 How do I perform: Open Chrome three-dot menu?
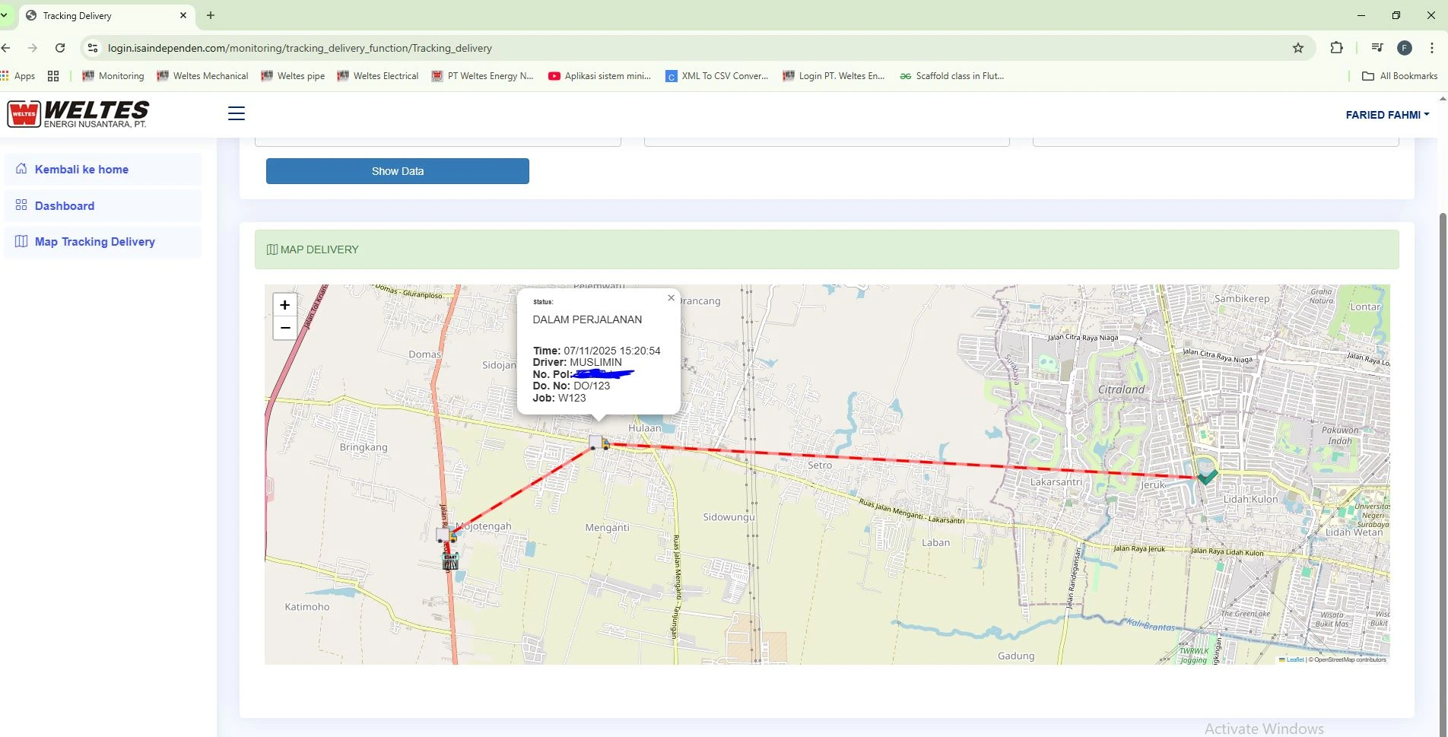coord(1431,48)
